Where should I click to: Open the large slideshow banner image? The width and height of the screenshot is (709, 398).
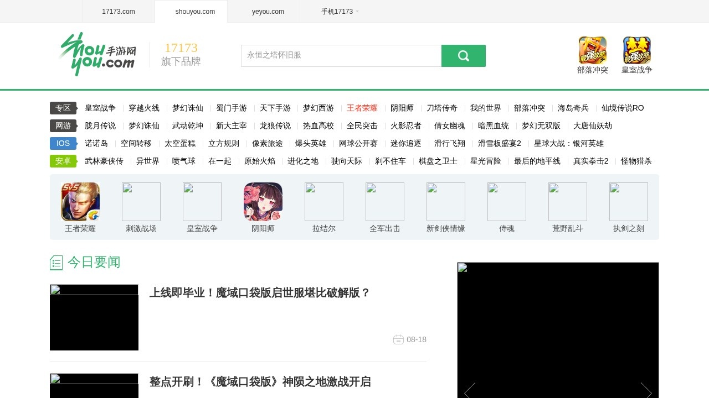(x=558, y=330)
